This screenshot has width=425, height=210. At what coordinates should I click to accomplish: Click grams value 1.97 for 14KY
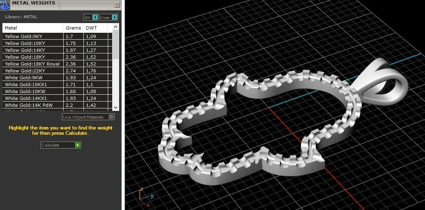[x=70, y=50]
